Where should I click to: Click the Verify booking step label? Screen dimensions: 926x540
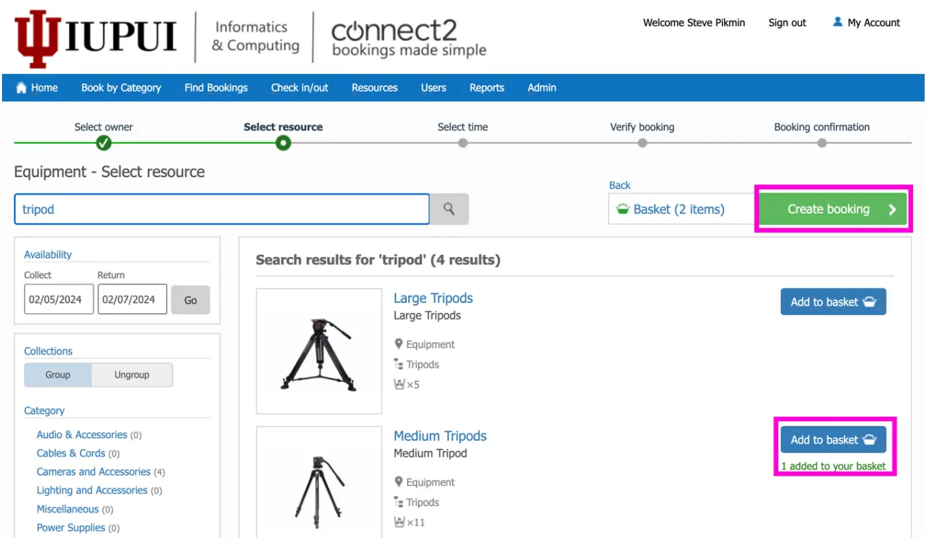(x=642, y=127)
